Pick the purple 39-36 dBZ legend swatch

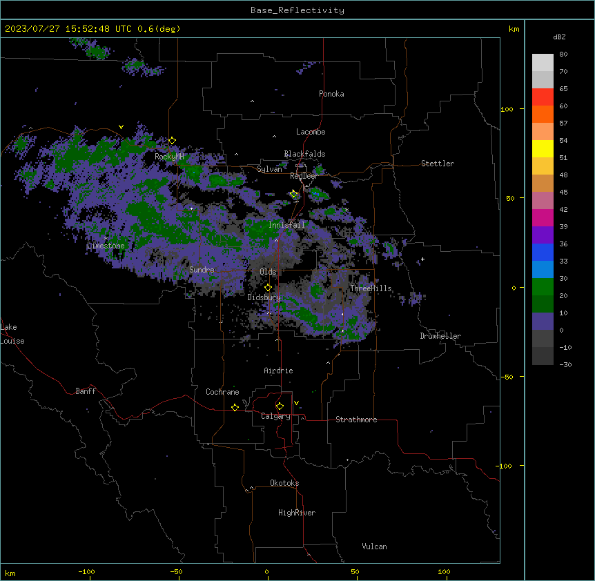(x=543, y=235)
